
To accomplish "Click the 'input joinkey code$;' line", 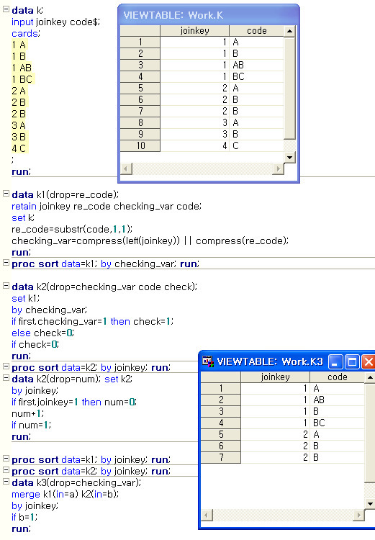I will pyautogui.click(x=56, y=22).
